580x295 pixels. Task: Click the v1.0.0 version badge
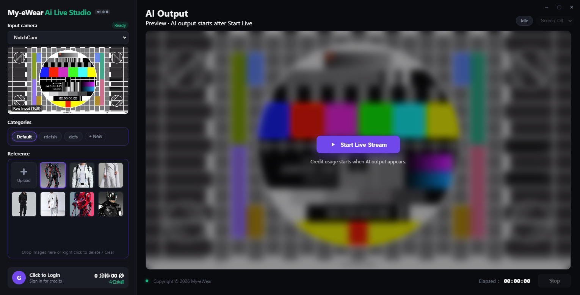pos(103,12)
